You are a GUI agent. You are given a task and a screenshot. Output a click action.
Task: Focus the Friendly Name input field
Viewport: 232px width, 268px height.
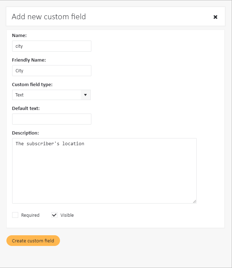pos(51,71)
